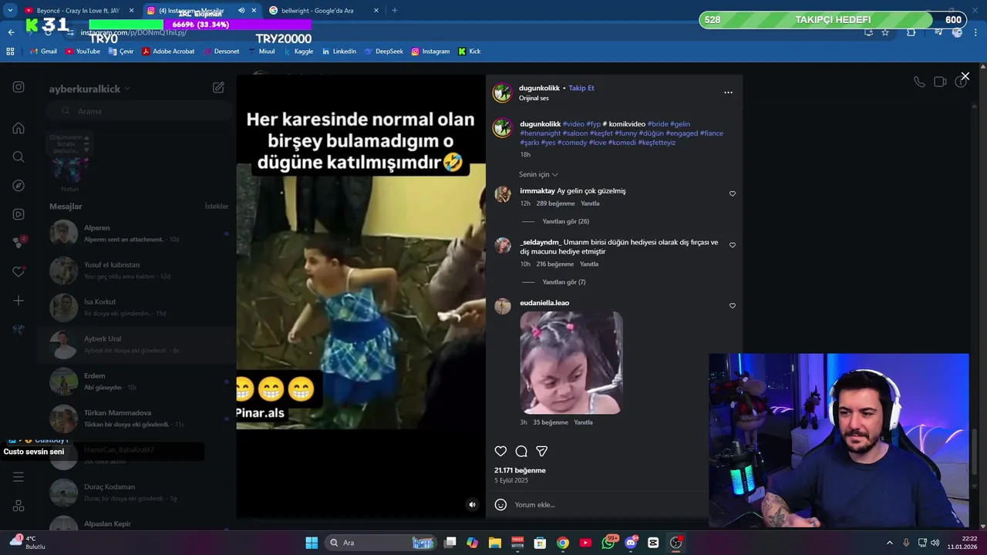The height and width of the screenshot is (555, 987).
Task: Open a new browser tab
Action: point(394,10)
